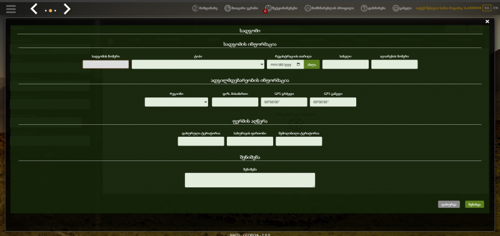Screen dimensions: 500x236
Task: Click the GPS latitude field
Action: (x=333, y=102)
